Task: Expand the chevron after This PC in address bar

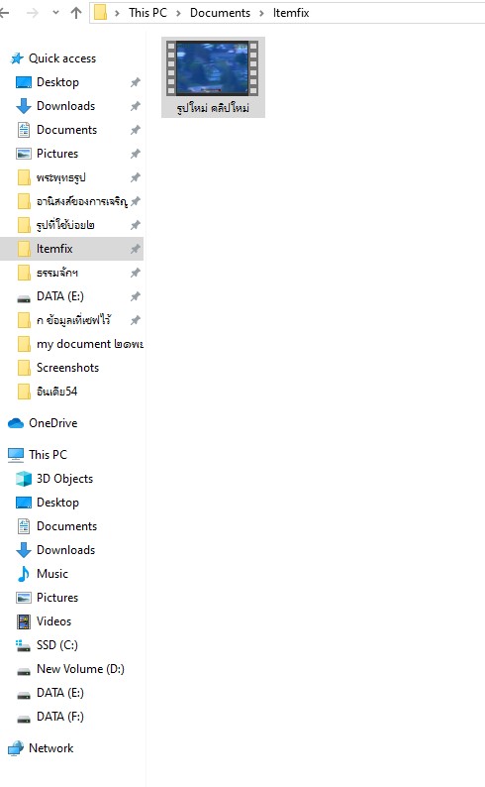Action: 178,13
